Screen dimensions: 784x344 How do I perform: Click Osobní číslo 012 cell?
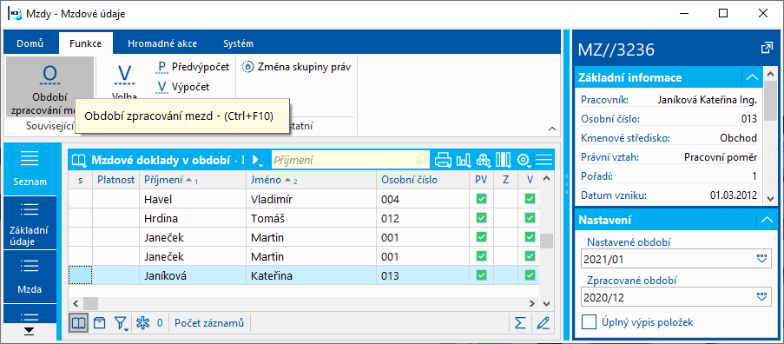pyautogui.click(x=423, y=219)
